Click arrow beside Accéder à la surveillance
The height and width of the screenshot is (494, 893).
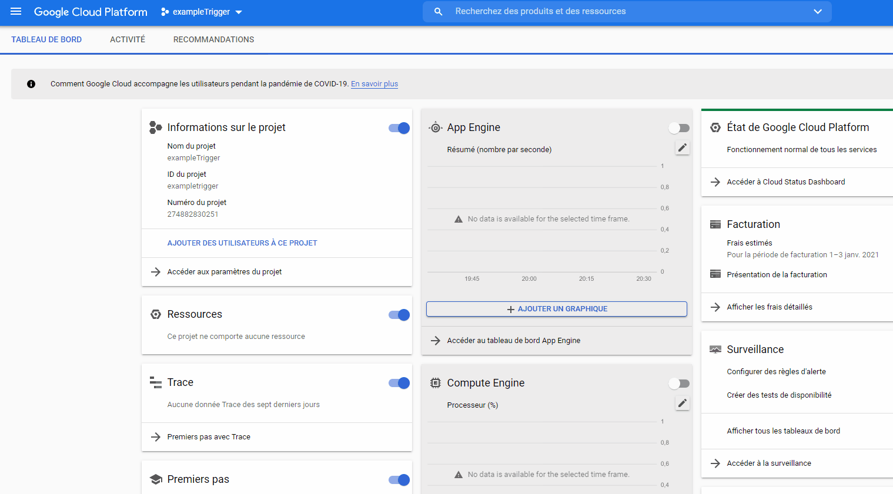715,463
